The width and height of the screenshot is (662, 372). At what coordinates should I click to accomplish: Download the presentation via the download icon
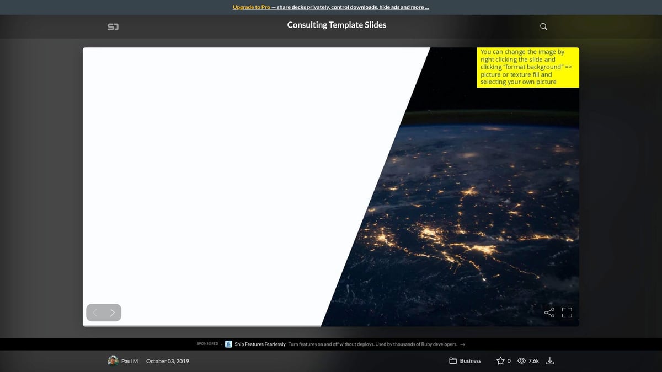point(549,360)
